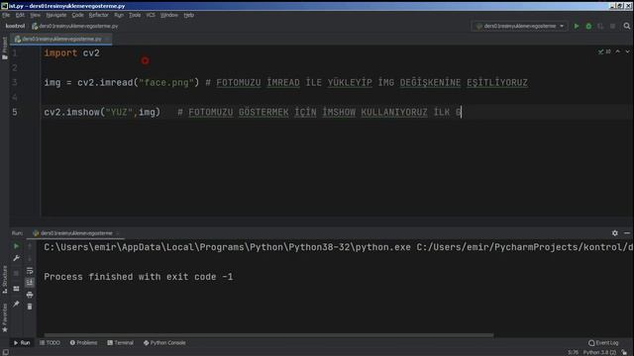The height and width of the screenshot is (356, 634).
Task: Print the console output with the printer icon
Action: point(30,295)
